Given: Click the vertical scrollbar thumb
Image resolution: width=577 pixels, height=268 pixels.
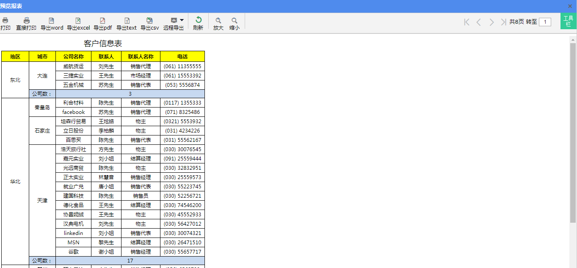Looking at the screenshot, I should pyautogui.click(x=573, y=131).
